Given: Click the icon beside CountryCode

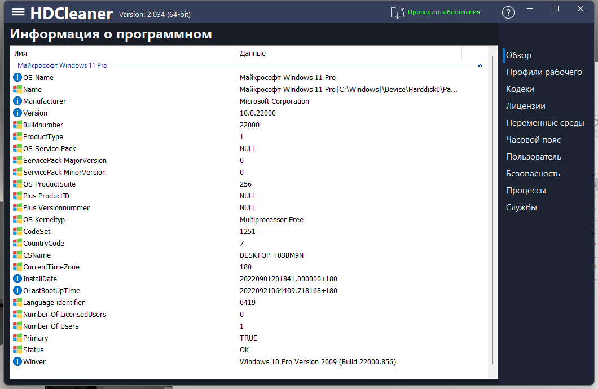Looking at the screenshot, I should 17,242.
